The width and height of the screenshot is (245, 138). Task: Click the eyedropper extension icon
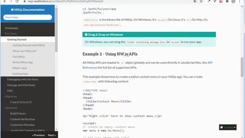209,1
